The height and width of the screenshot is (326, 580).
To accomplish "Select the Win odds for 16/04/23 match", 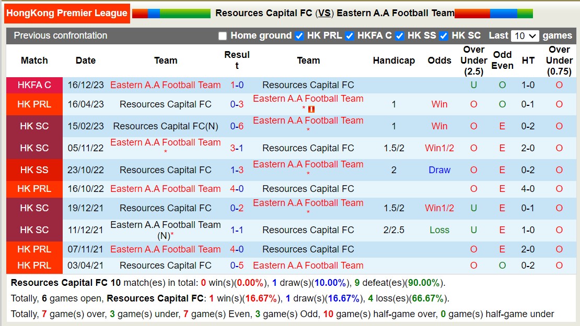I will coord(439,104).
